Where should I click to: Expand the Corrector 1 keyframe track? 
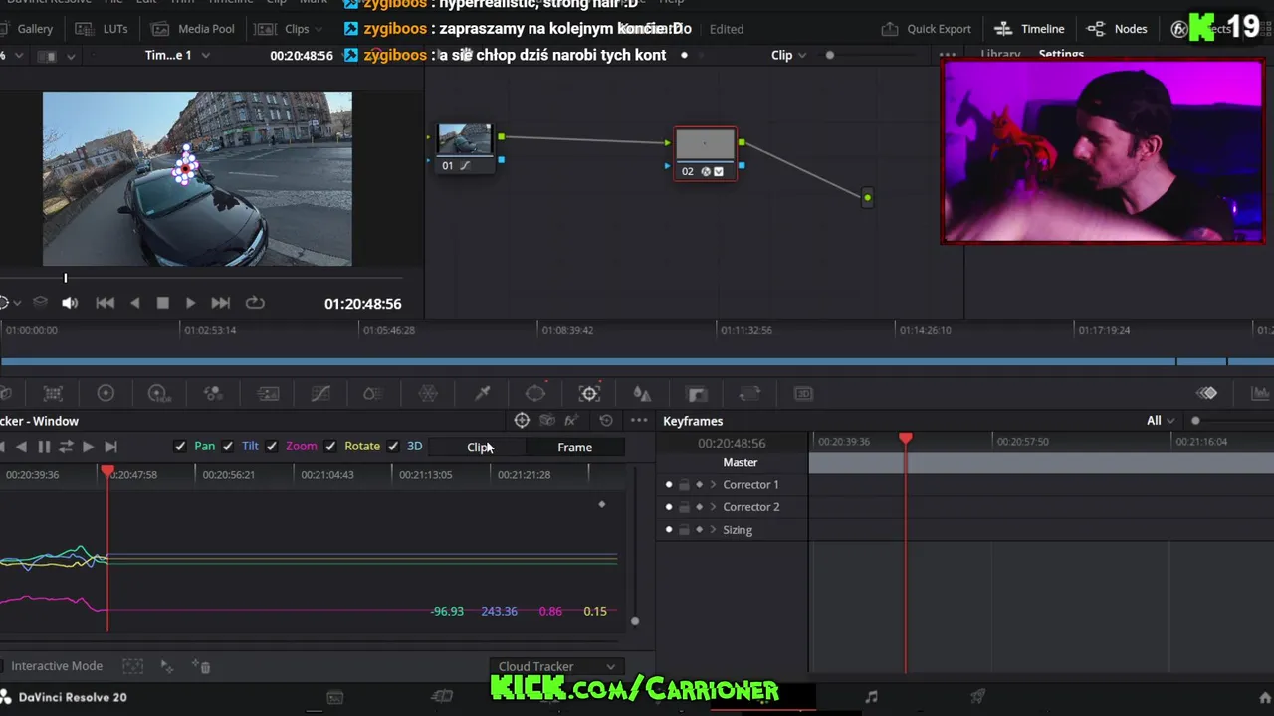pyautogui.click(x=713, y=485)
